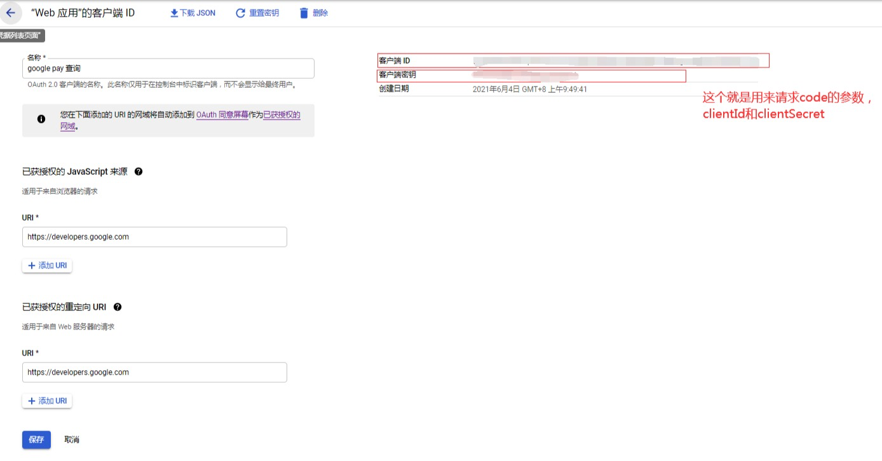Click help icon beside 已获授权的重定向 URI
The image size is (882, 461).
click(118, 307)
